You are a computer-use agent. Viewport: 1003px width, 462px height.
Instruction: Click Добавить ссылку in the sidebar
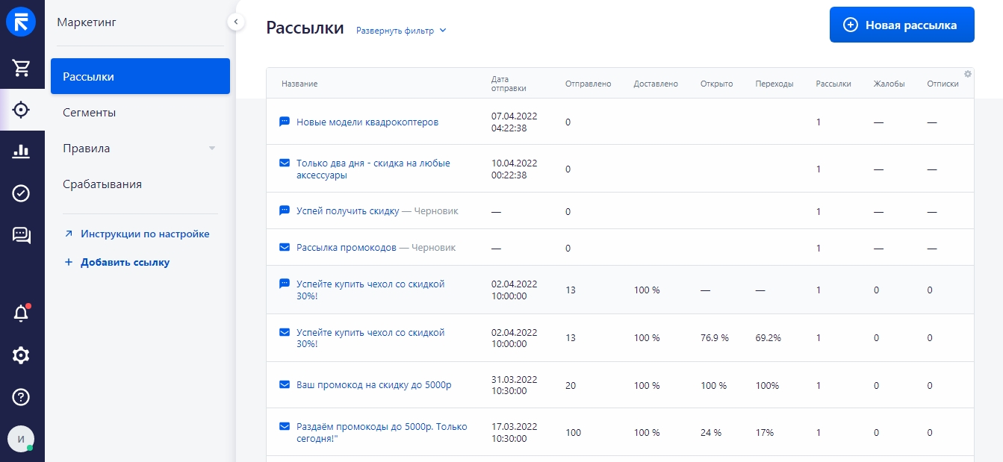[117, 262]
